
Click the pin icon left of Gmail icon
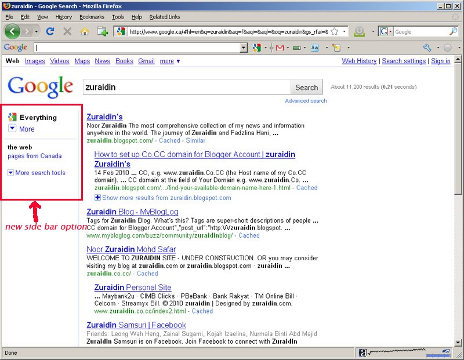pos(271,48)
